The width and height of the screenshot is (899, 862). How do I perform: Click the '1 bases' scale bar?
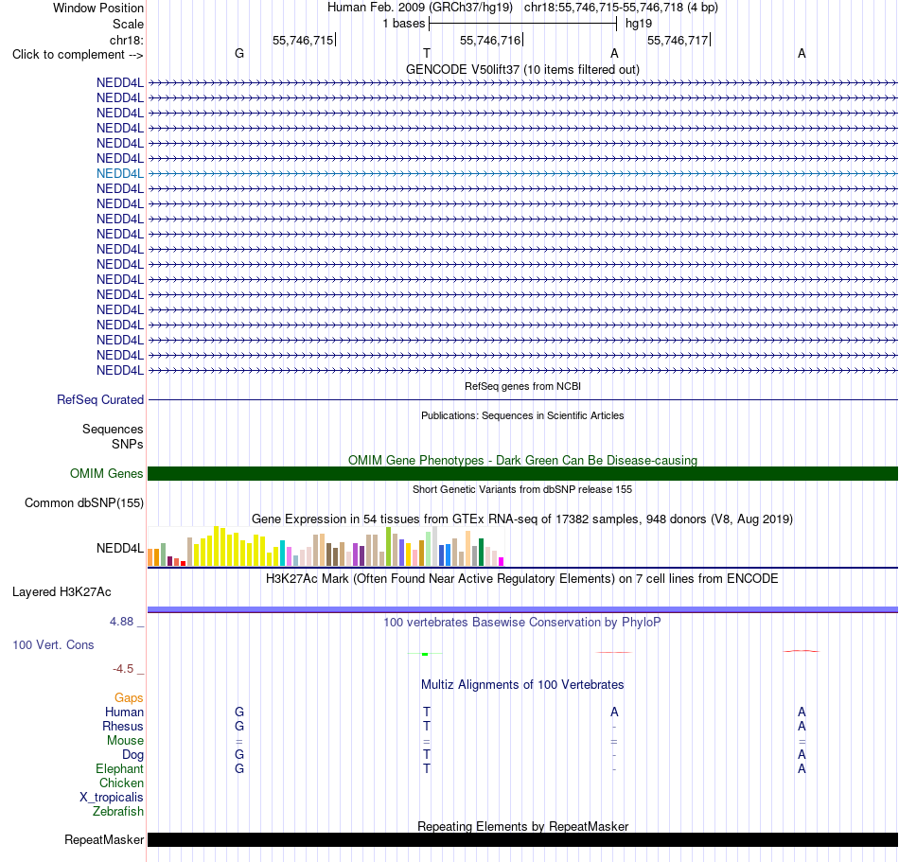click(522, 24)
